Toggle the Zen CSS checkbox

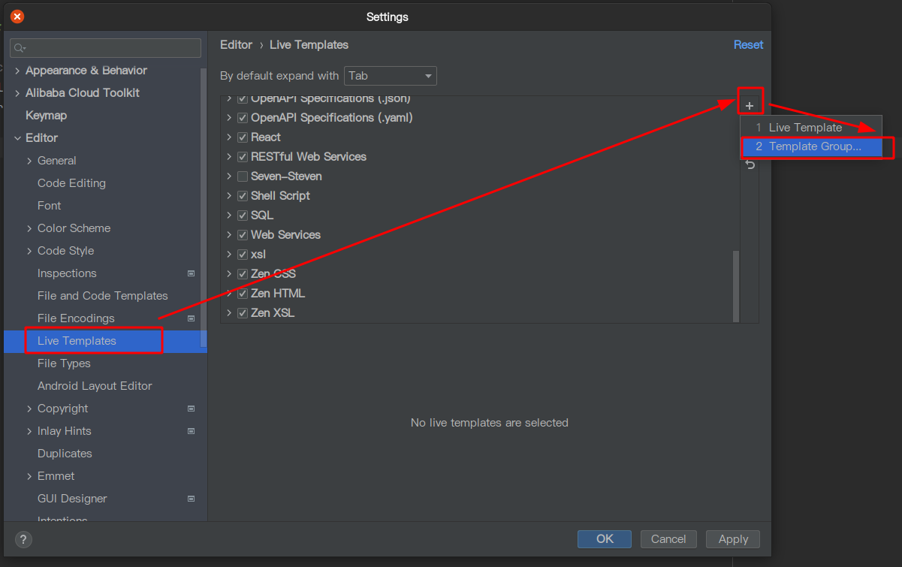243,274
